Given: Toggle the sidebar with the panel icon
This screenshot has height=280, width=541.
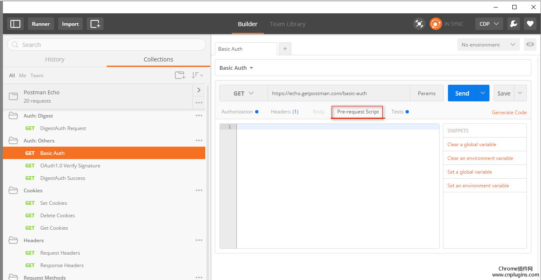Looking at the screenshot, I should pyautogui.click(x=15, y=24).
